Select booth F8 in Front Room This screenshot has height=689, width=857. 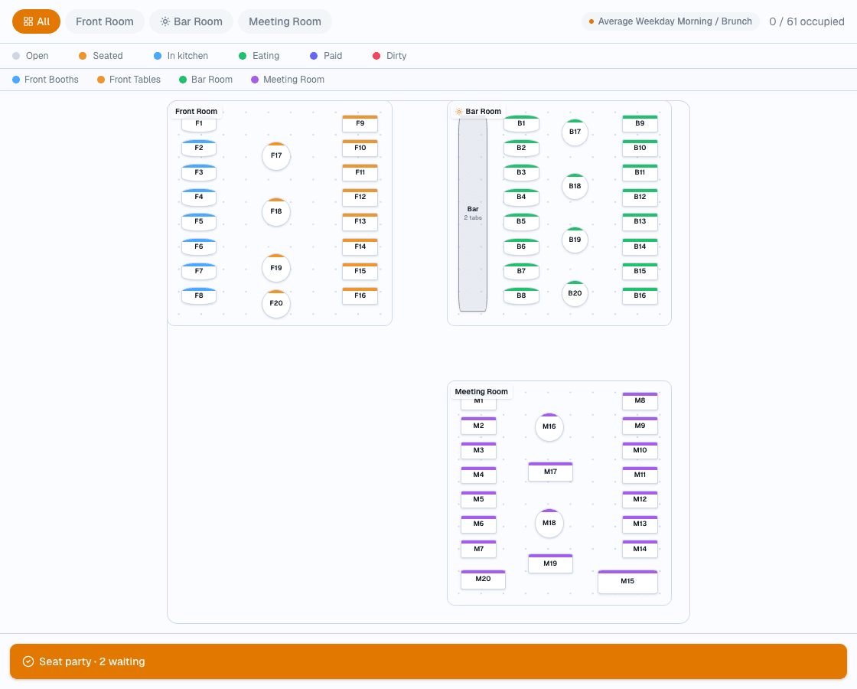point(199,296)
